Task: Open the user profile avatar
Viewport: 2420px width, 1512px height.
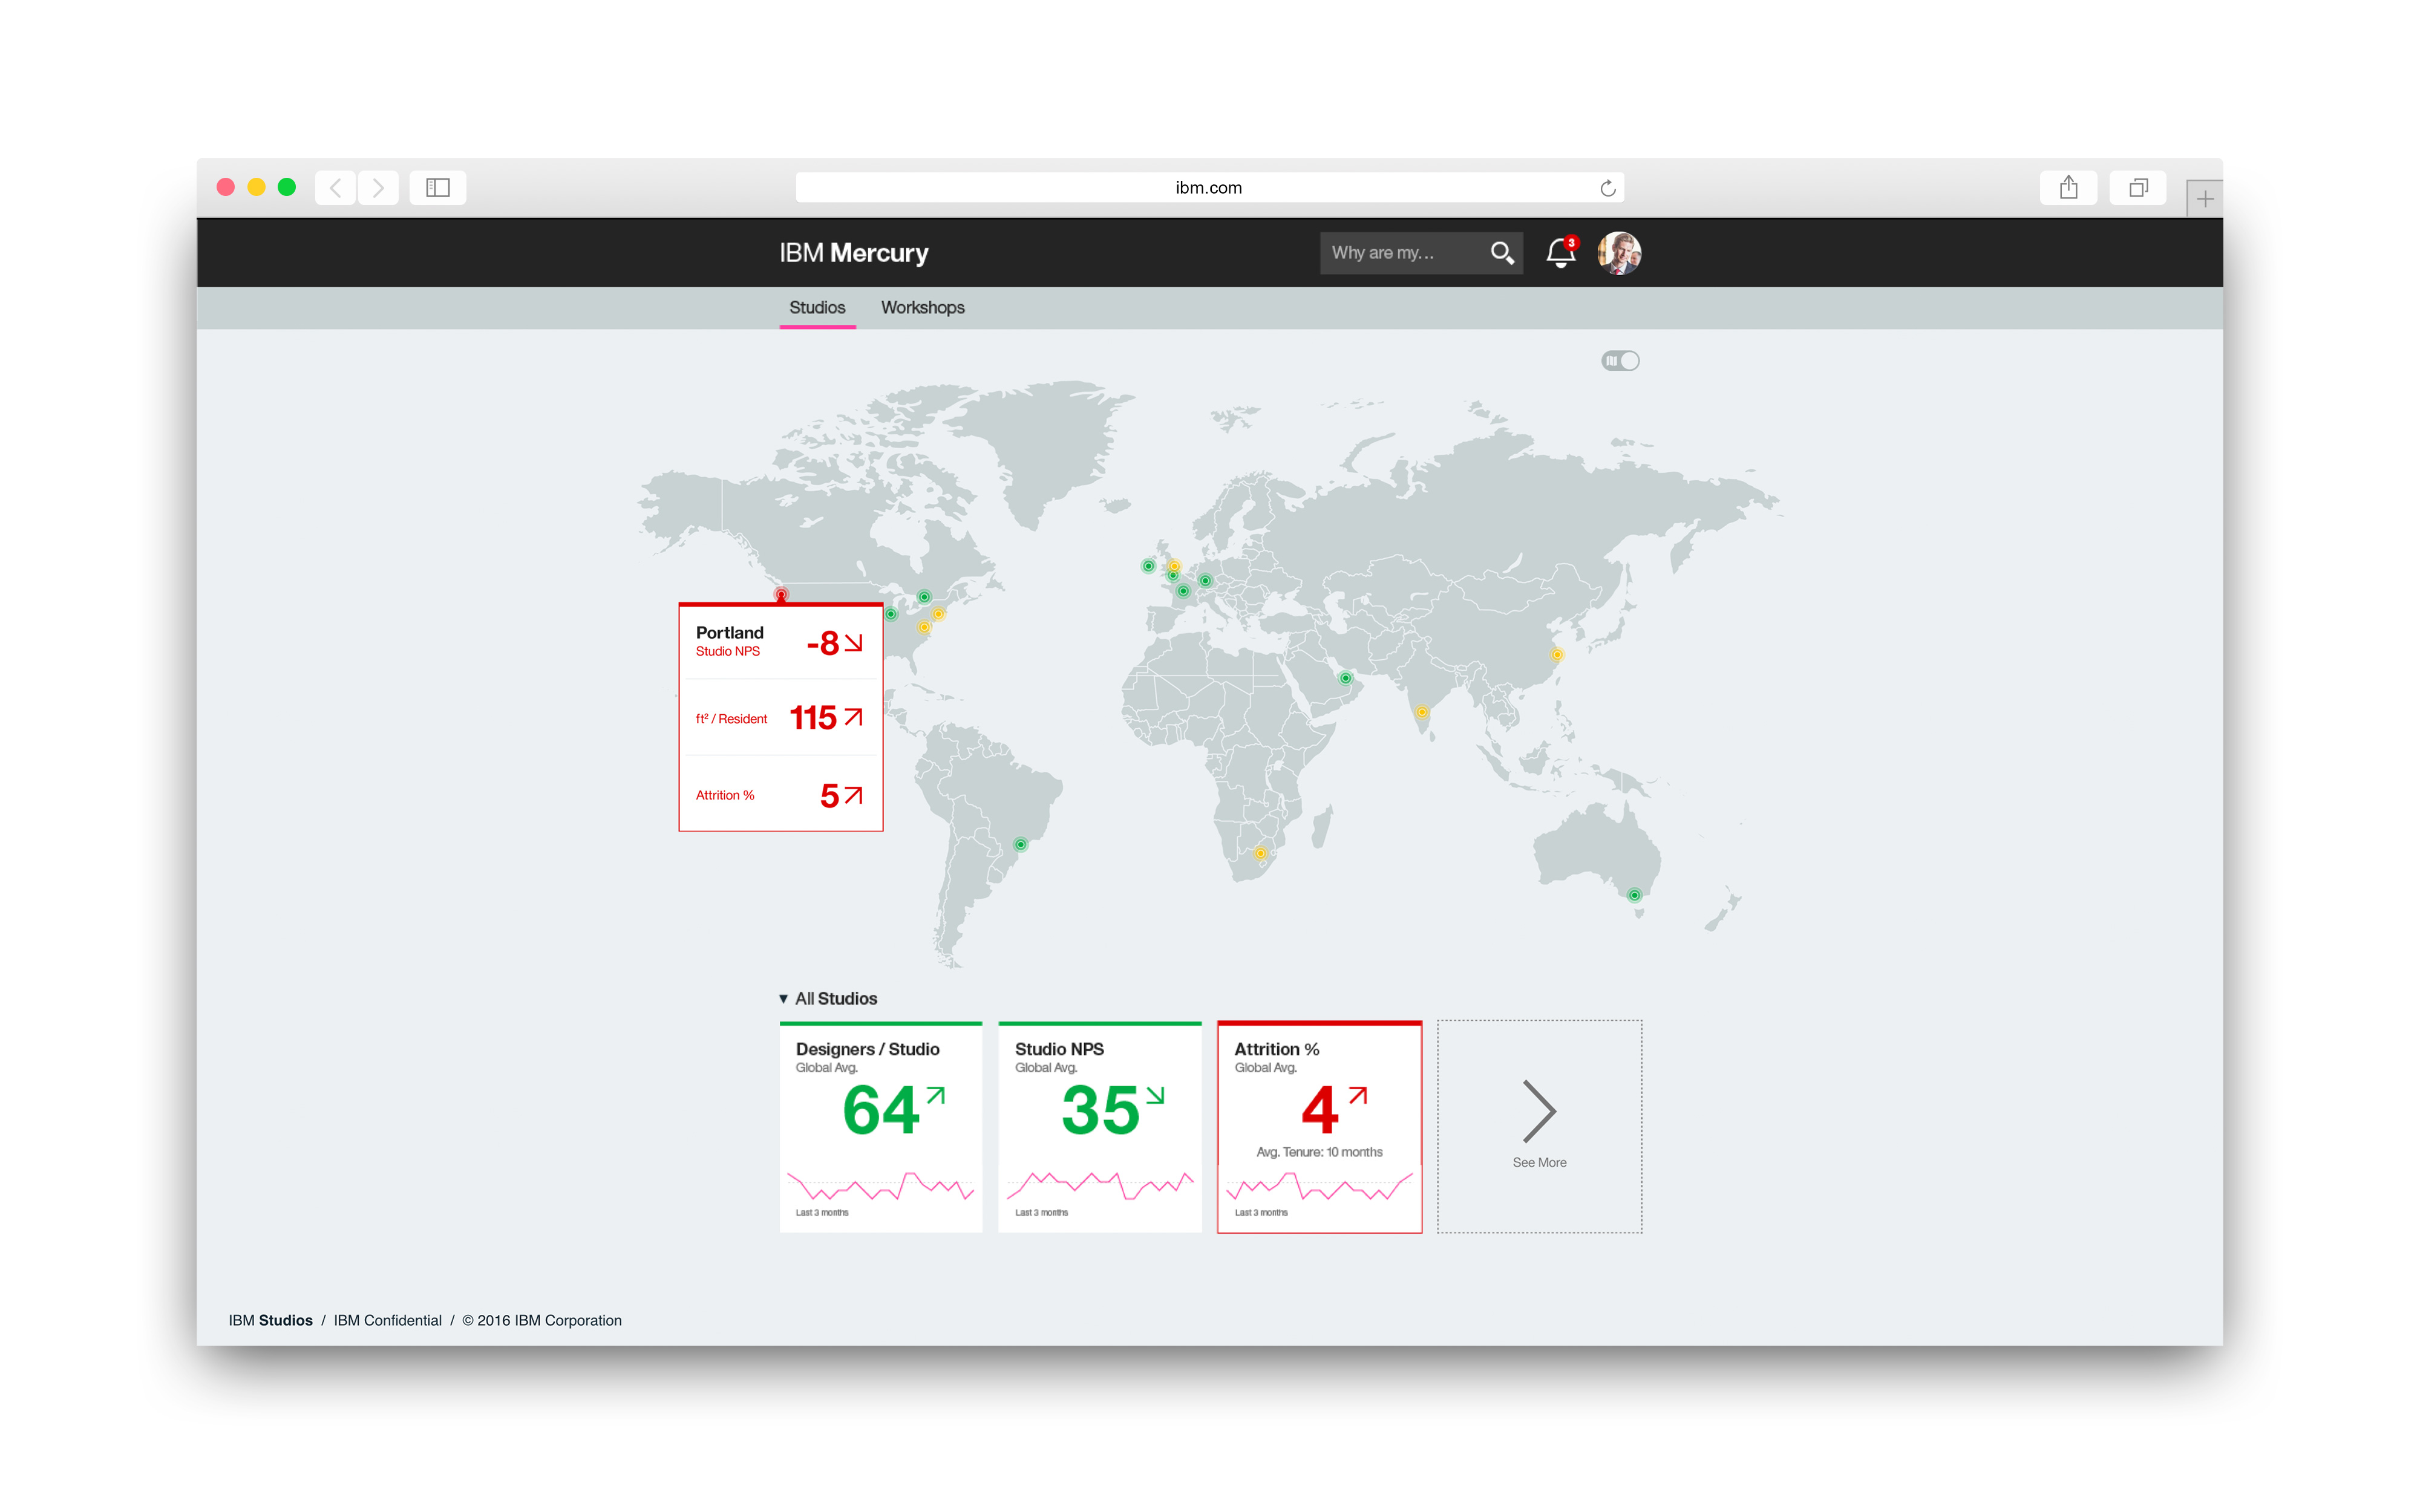Action: 1618,253
